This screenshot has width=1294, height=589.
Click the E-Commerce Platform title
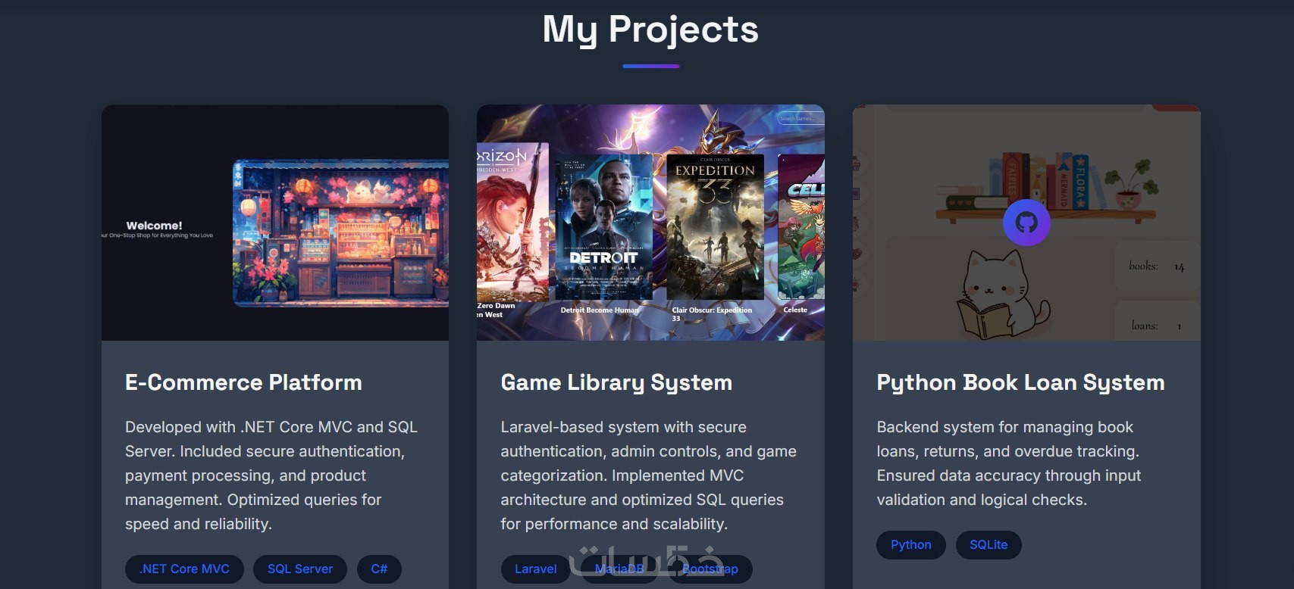(x=243, y=382)
